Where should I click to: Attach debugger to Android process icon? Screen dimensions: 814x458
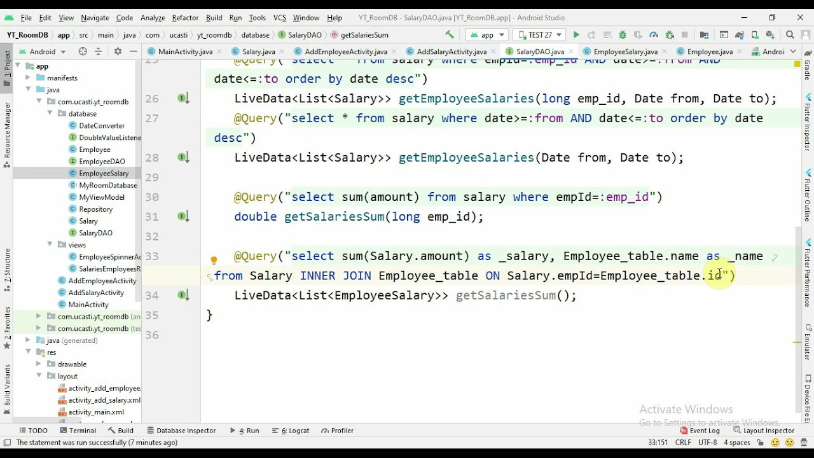click(x=670, y=35)
